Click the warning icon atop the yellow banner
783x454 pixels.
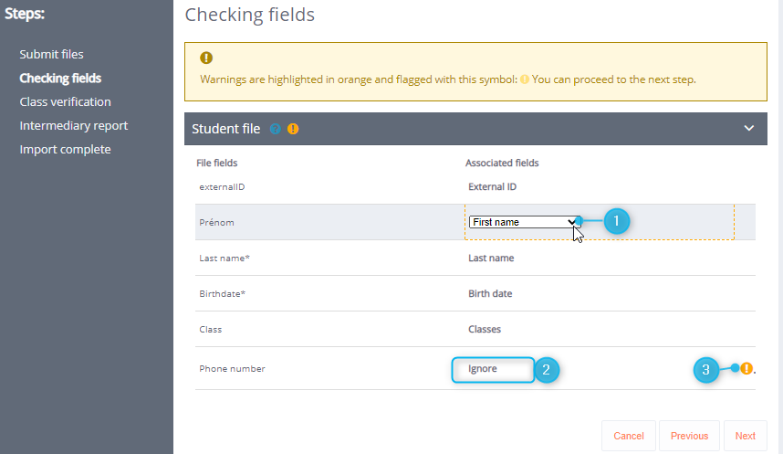[206, 58]
